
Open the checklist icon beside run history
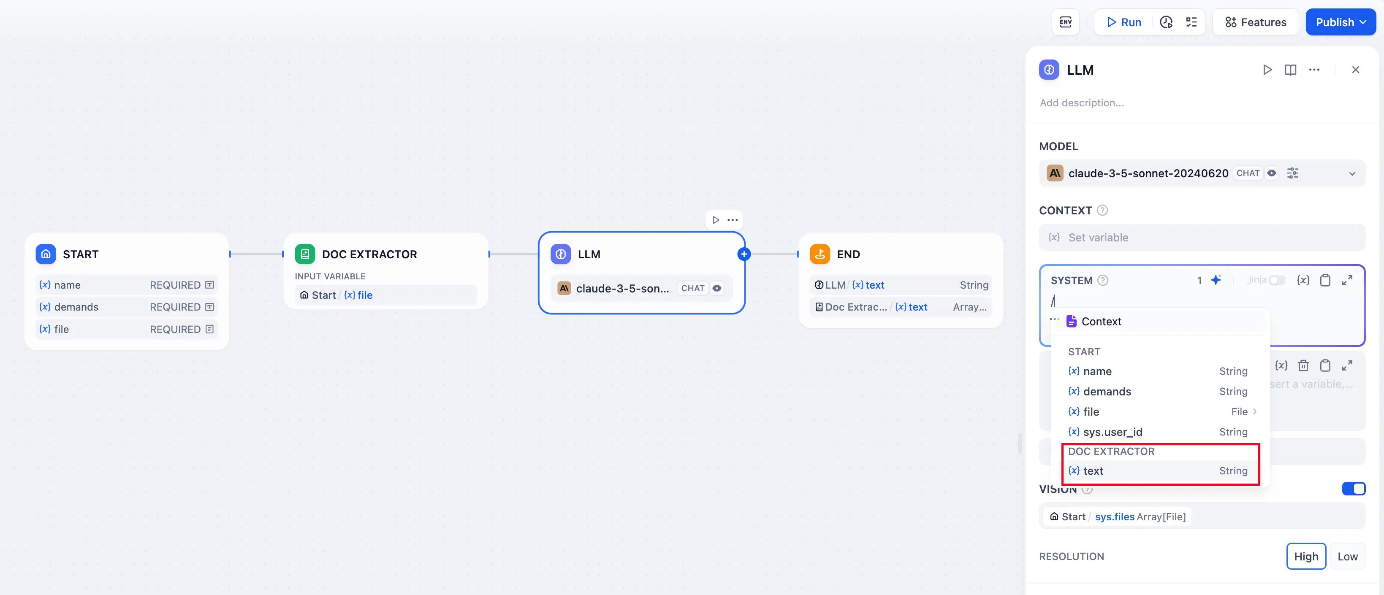click(1191, 22)
